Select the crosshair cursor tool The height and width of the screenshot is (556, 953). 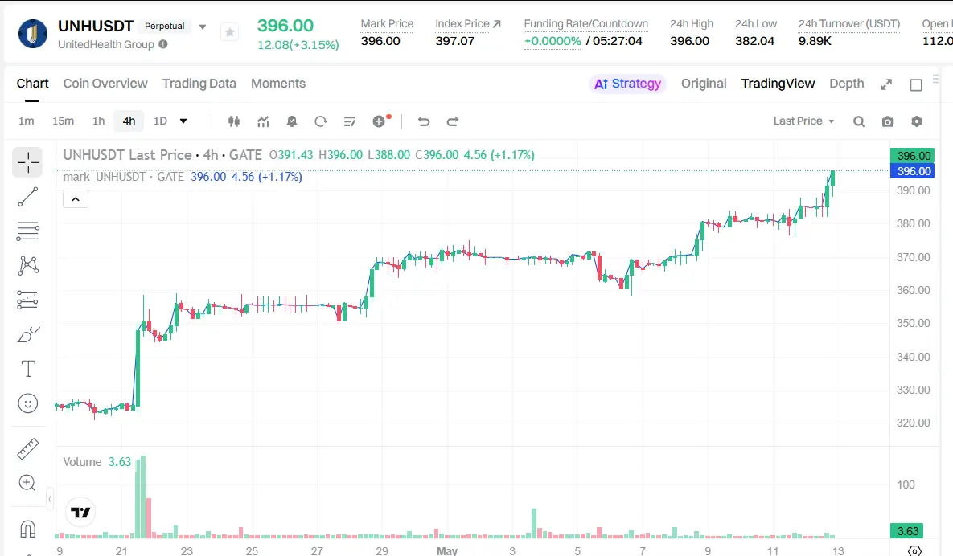(27, 162)
